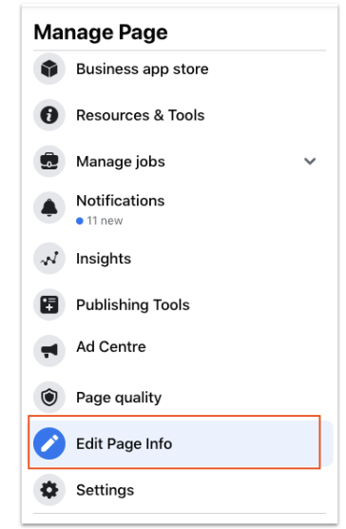Open Resources & Tools menu item
346x529 pixels.
(x=140, y=115)
